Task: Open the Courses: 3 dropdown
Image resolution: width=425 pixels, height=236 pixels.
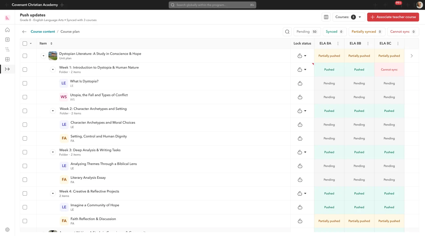Action: point(349,17)
